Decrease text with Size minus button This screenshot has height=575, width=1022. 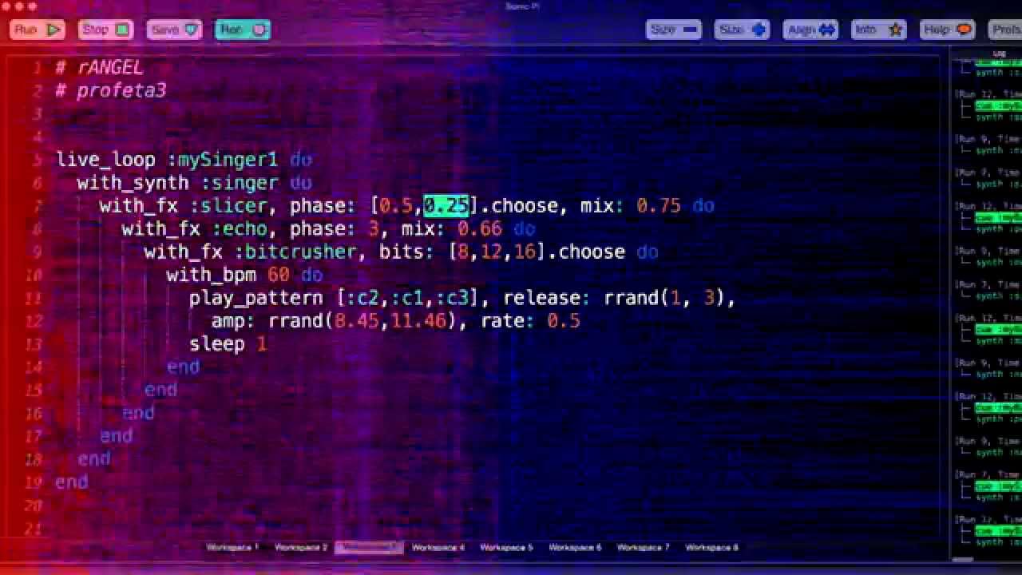[673, 30]
